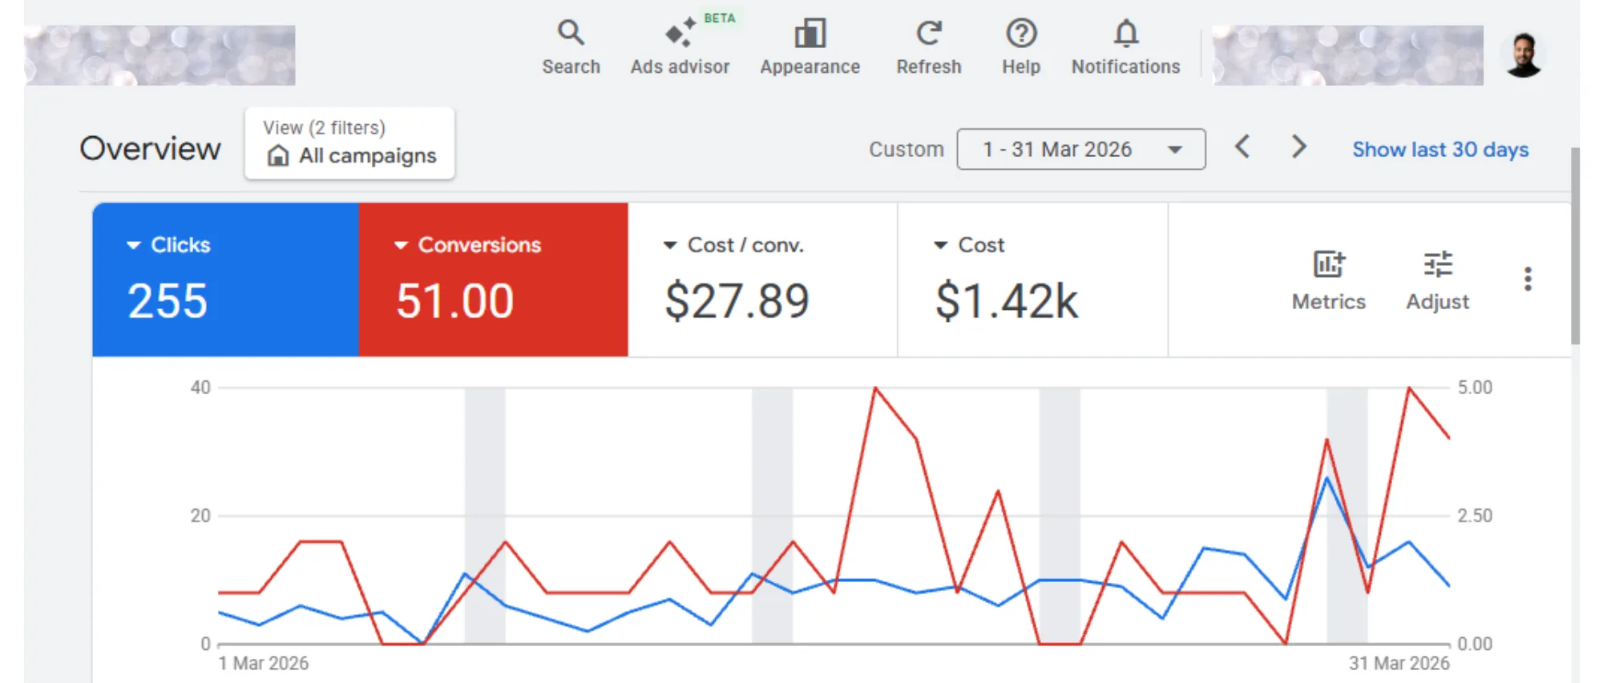Open the Adjust chart options

point(1437,280)
